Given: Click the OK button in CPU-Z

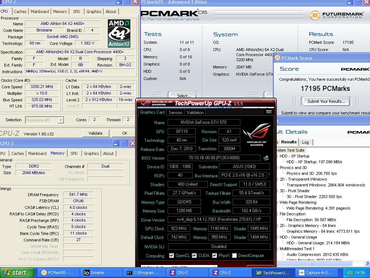Looking at the screenshot, I should pyautogui.click(x=125, y=133).
